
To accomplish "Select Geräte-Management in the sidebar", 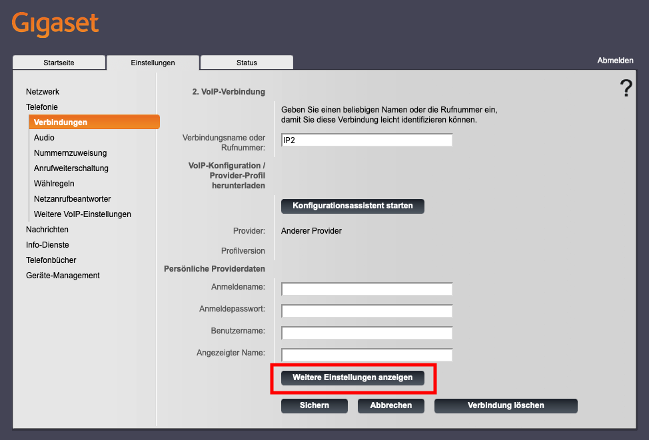I will tap(63, 275).
